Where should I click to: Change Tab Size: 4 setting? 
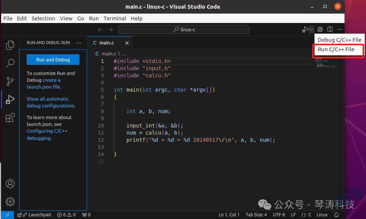(256, 215)
